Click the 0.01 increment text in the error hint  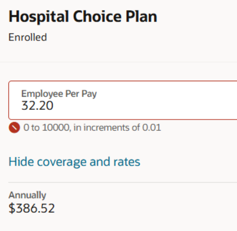(x=151, y=127)
